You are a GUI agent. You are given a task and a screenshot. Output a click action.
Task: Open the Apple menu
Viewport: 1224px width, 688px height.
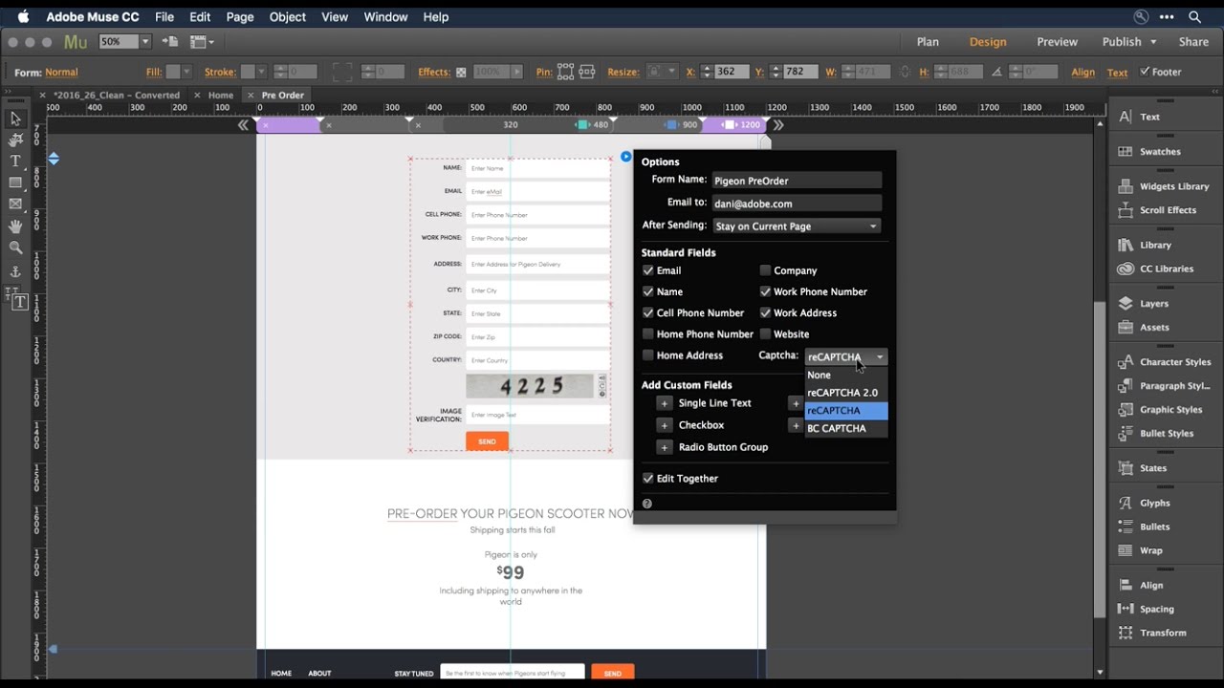pyautogui.click(x=23, y=17)
